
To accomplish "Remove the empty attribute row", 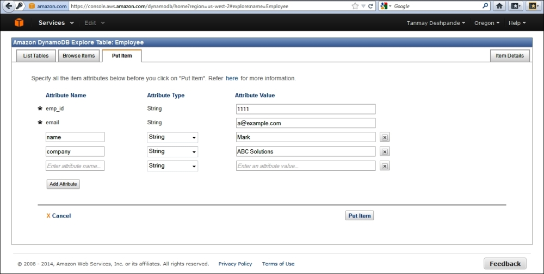I will tap(385, 166).
